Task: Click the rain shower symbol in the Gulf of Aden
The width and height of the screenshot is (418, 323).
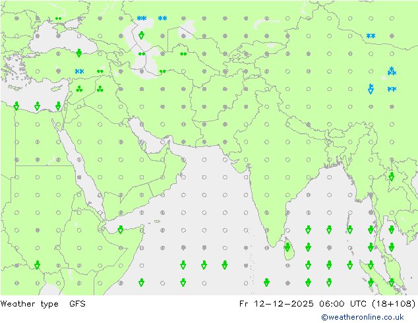Action: [x=121, y=229]
